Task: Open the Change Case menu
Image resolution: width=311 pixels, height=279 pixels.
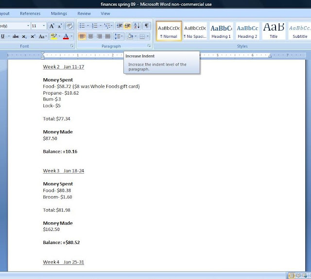Action: point(42,36)
